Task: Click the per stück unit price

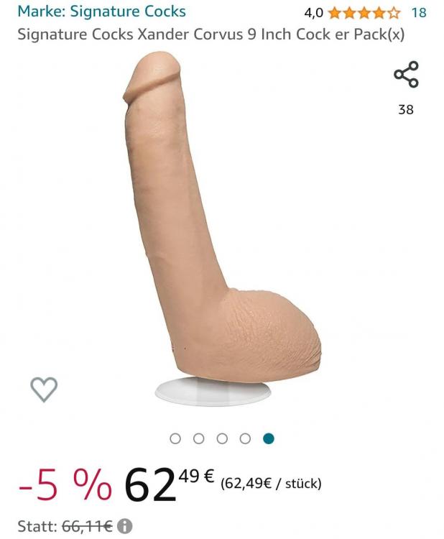Action: click(271, 484)
